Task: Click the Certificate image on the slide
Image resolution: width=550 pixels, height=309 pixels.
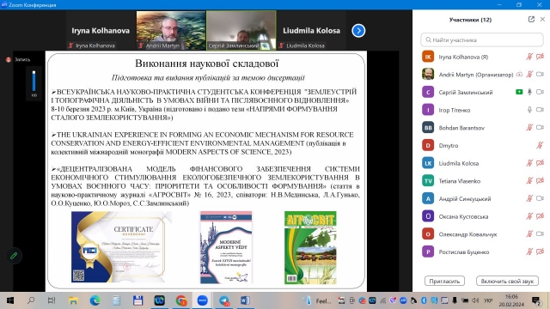Action: click(x=122, y=247)
